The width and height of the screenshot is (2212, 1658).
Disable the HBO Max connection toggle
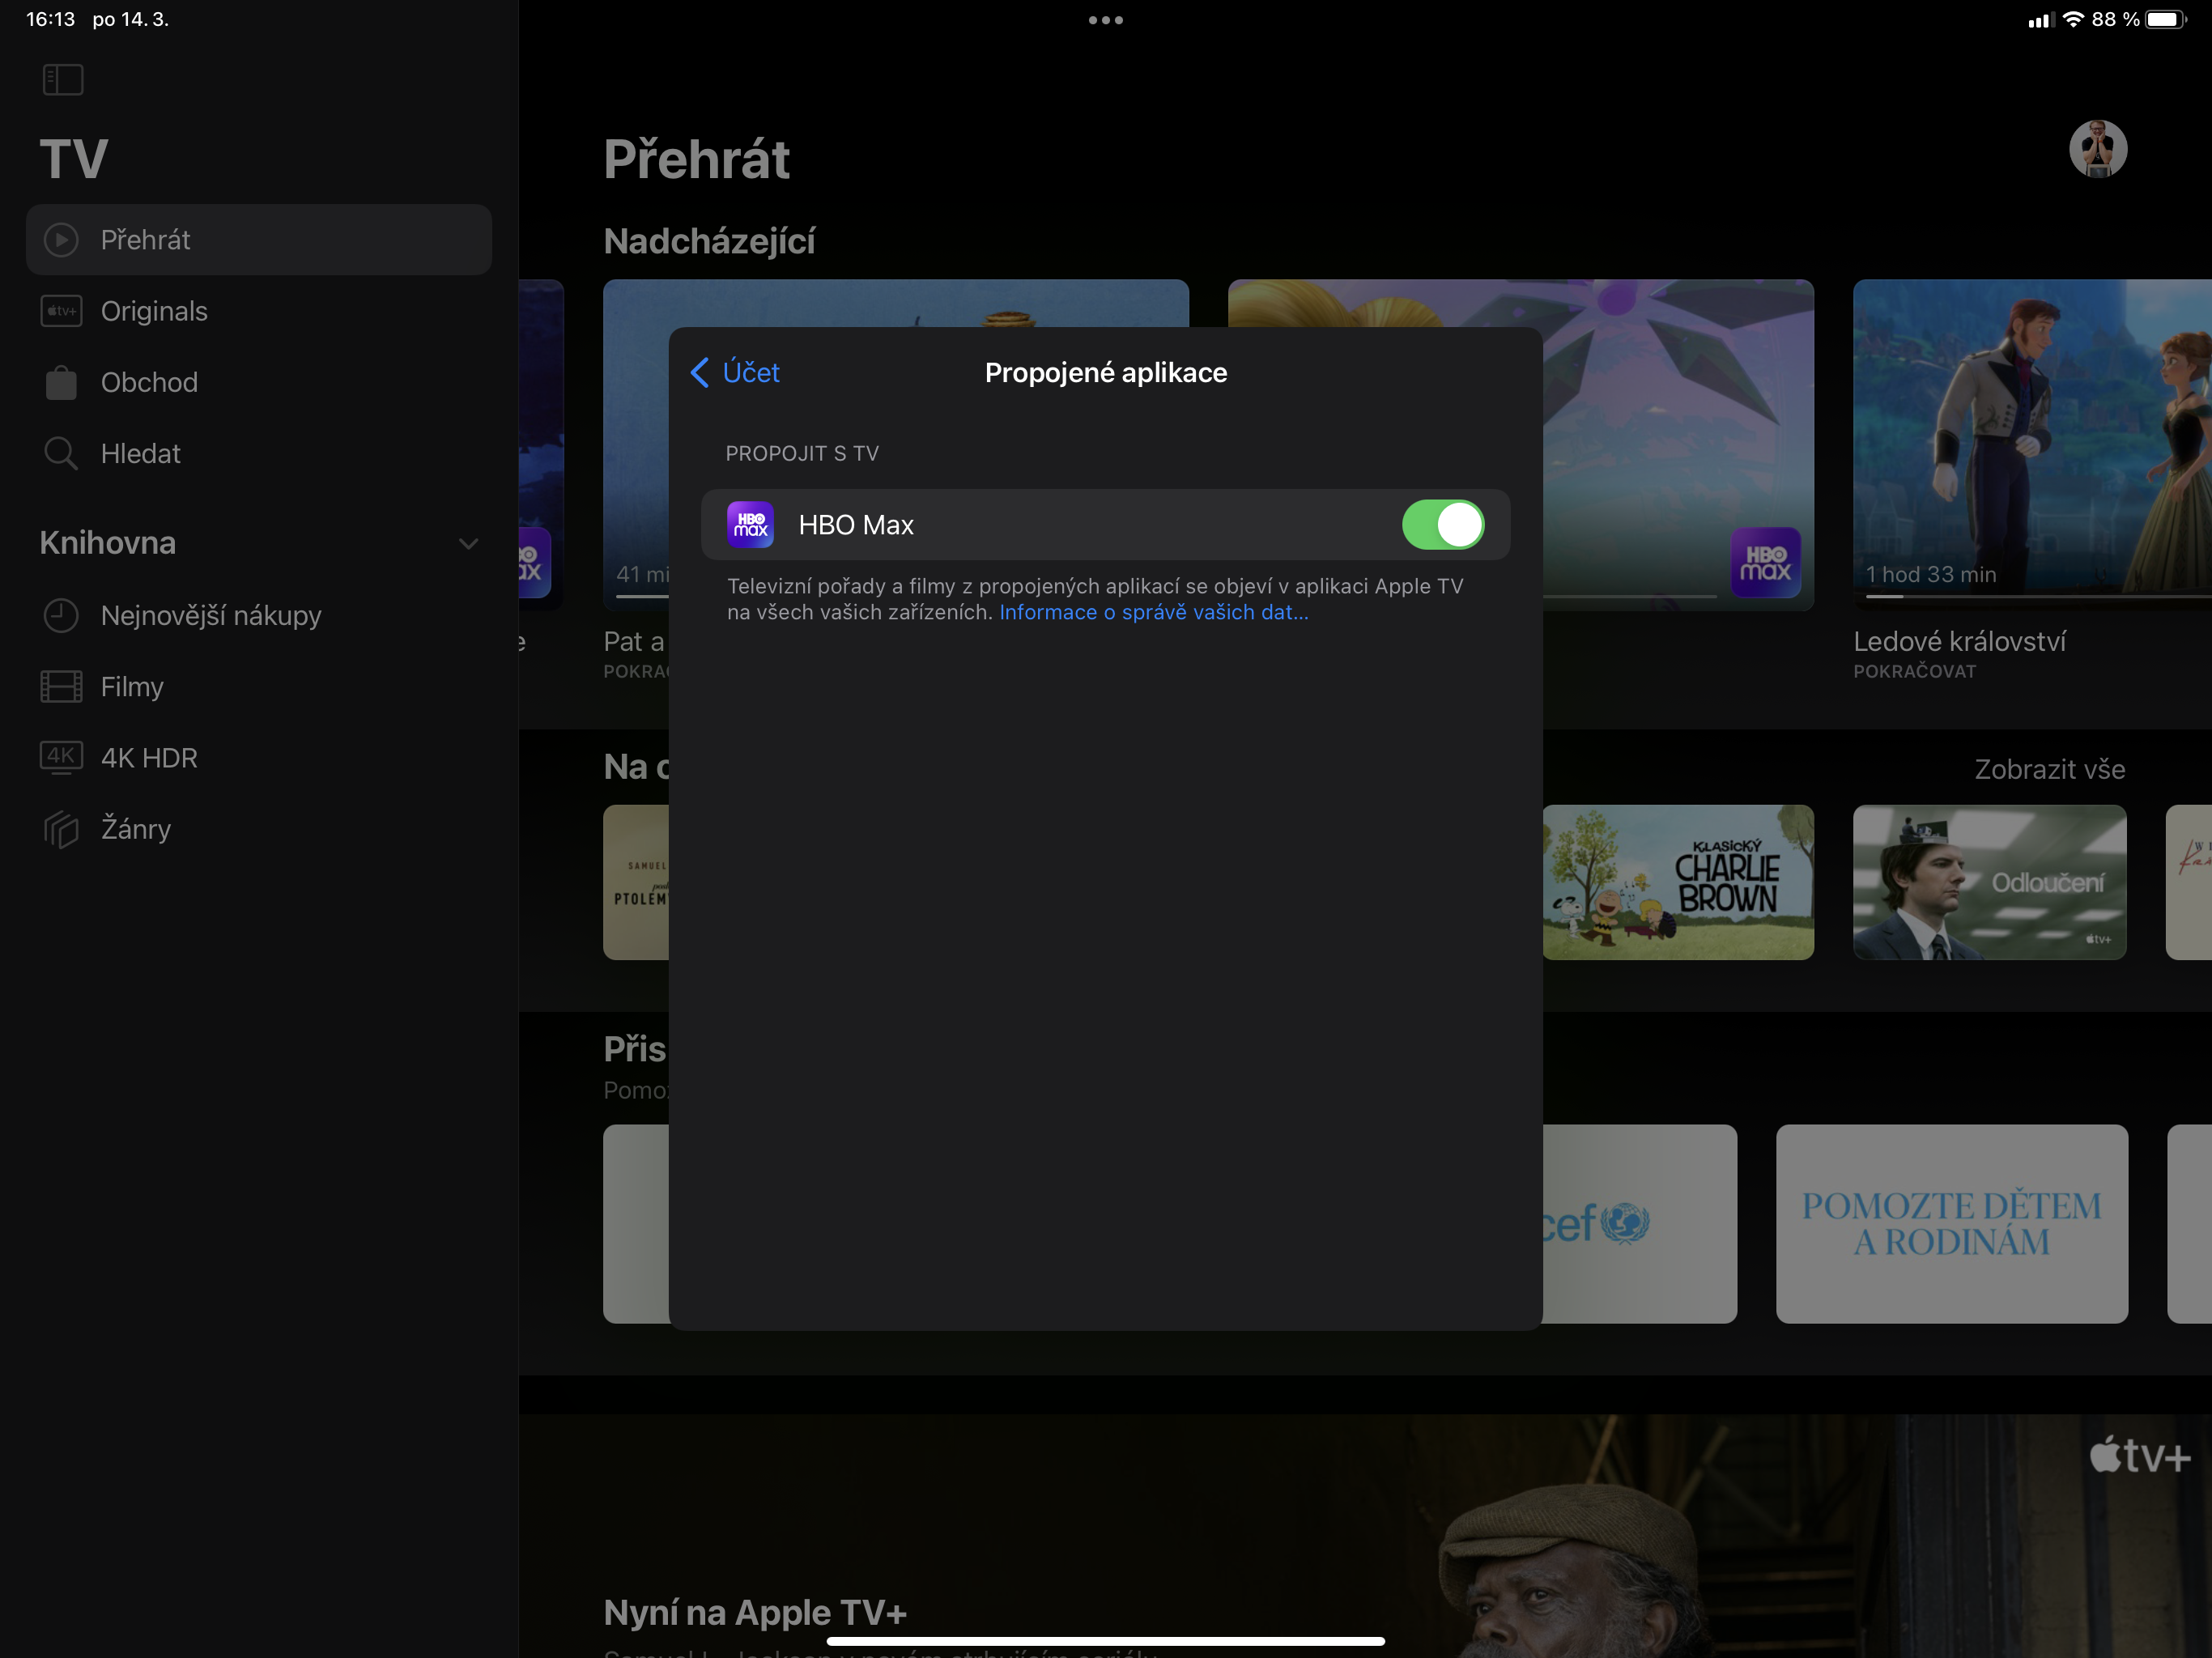click(1442, 525)
